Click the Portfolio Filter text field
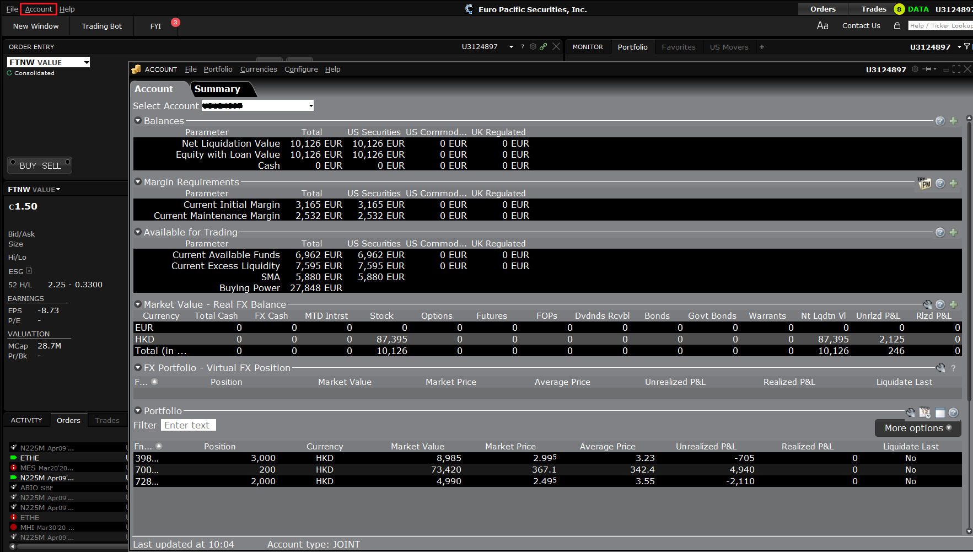This screenshot has width=973, height=552. coord(189,425)
